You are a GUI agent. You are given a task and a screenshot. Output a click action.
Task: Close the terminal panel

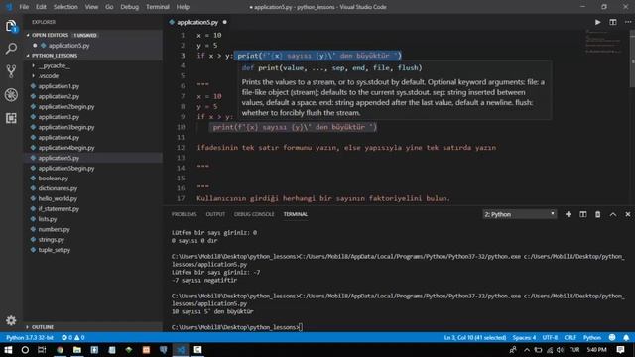click(x=628, y=214)
